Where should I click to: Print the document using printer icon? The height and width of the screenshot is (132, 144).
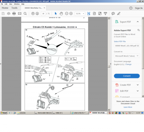tap(14, 14)
